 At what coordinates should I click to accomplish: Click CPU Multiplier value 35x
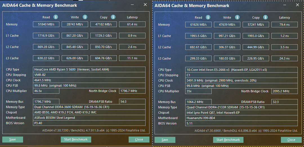[x=198, y=91]
